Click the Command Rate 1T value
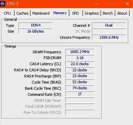 coord(80,94)
